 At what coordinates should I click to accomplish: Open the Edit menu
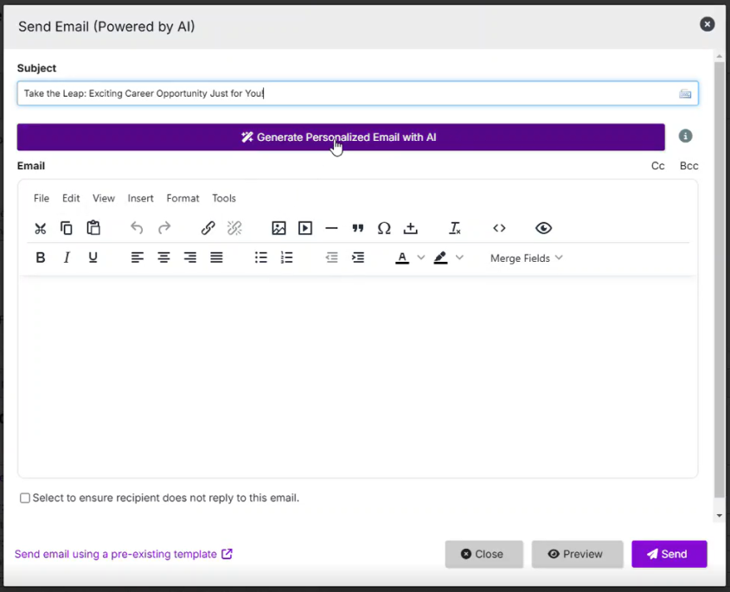[x=71, y=198]
